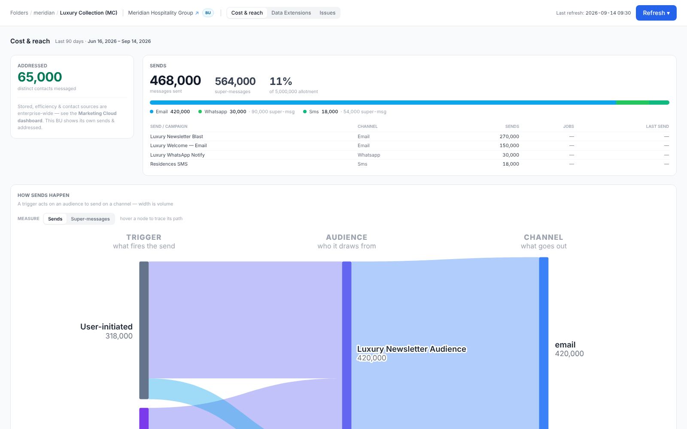Click the green Whatsapp legend dot
This screenshot has width=687, height=429.
[x=200, y=112]
